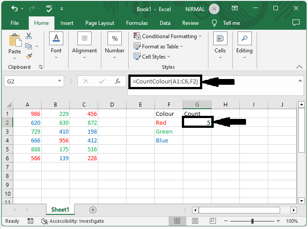Open Format as Table gallery
The width and height of the screenshot is (308, 229).
click(x=158, y=47)
